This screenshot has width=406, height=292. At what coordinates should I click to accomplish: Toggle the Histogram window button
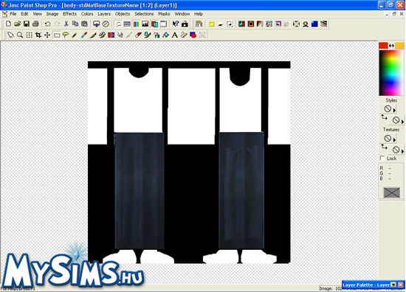pos(145,24)
